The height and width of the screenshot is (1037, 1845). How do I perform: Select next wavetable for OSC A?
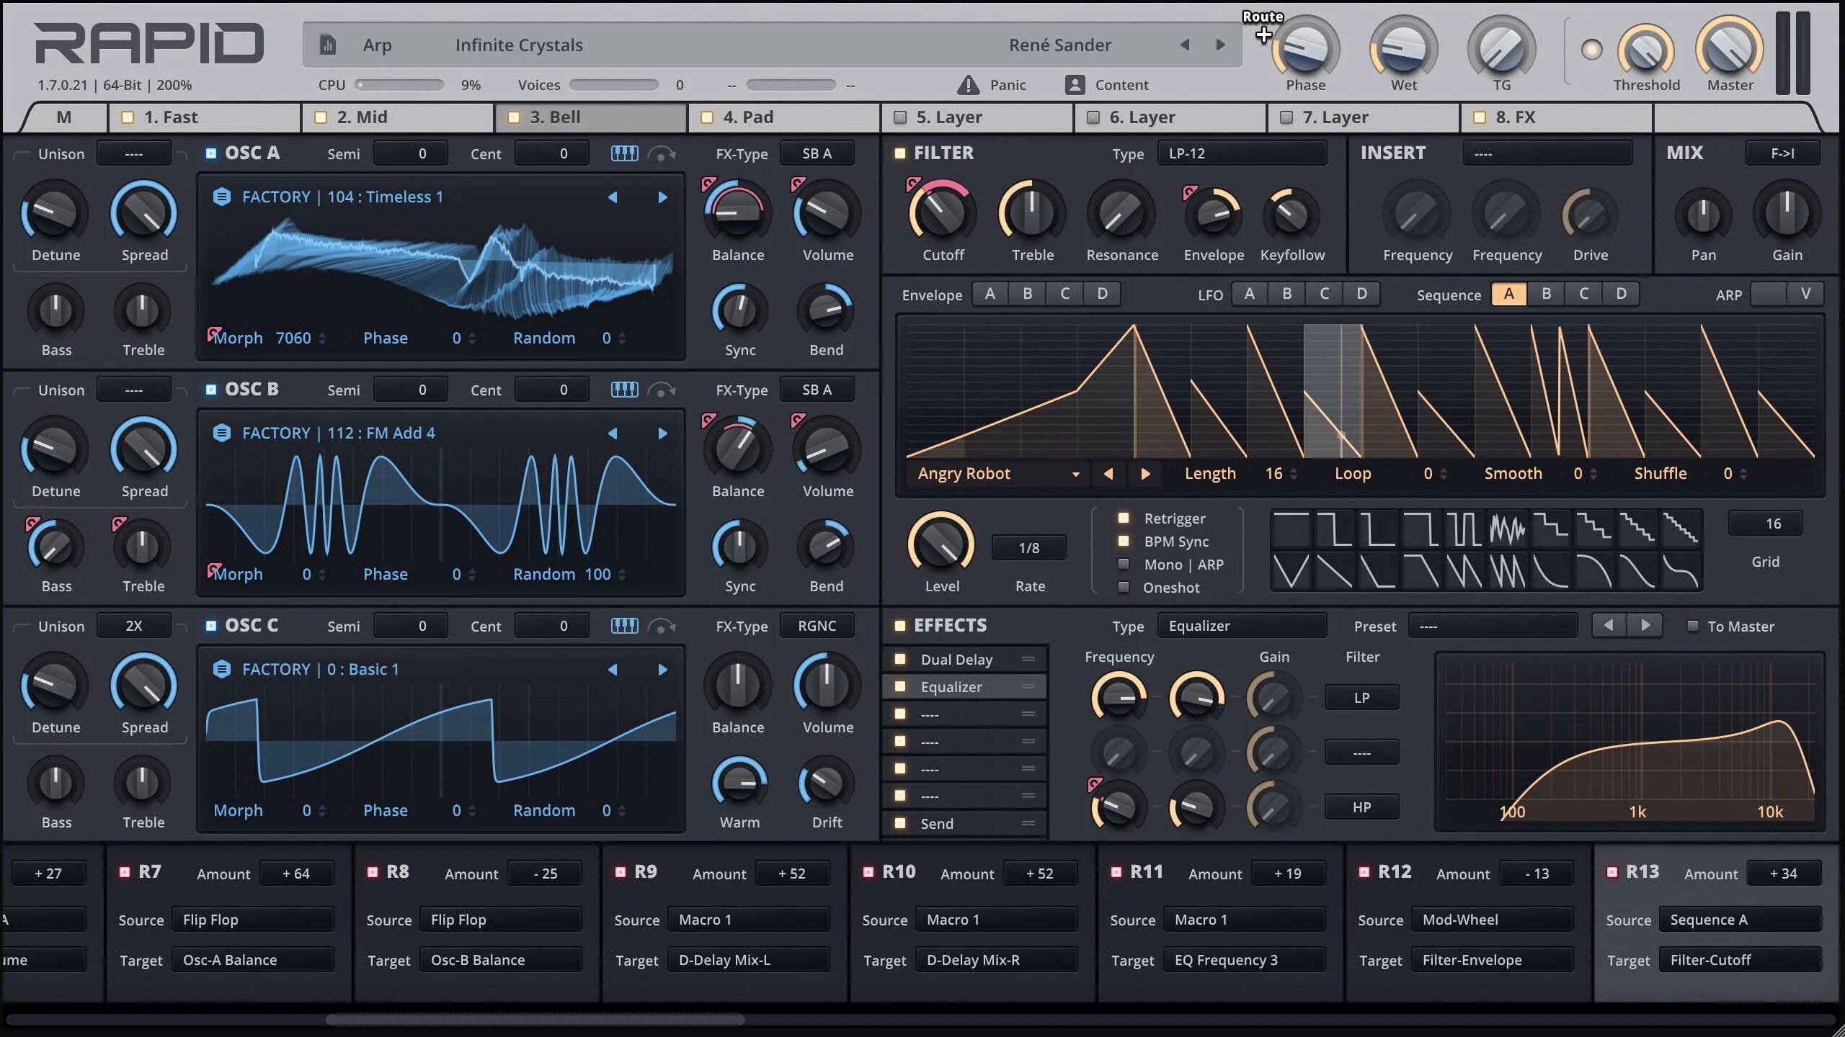(x=662, y=197)
